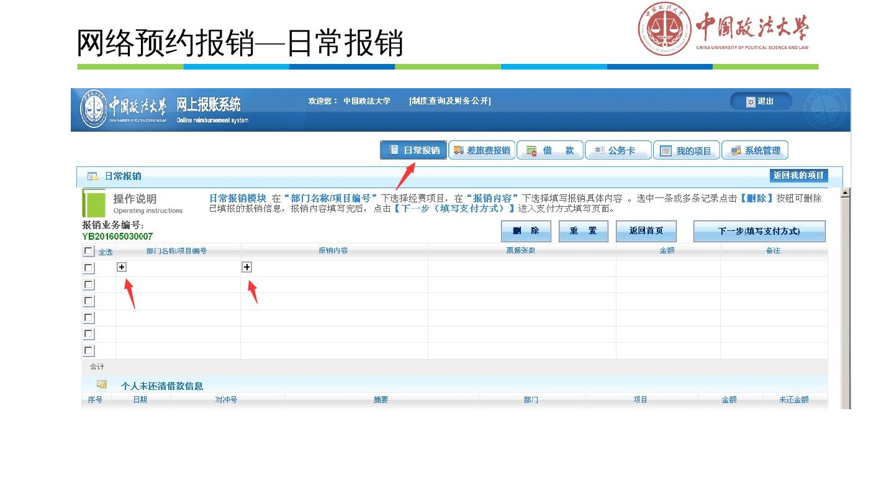Click the icon beside the 日常报销 section heading
The width and height of the screenshot is (894, 503).
pyautogui.click(x=93, y=176)
